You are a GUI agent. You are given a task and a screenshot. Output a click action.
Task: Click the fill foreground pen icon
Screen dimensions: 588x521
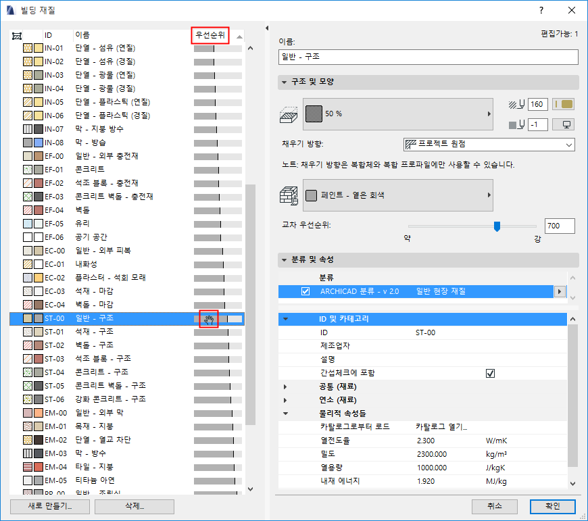click(x=516, y=105)
